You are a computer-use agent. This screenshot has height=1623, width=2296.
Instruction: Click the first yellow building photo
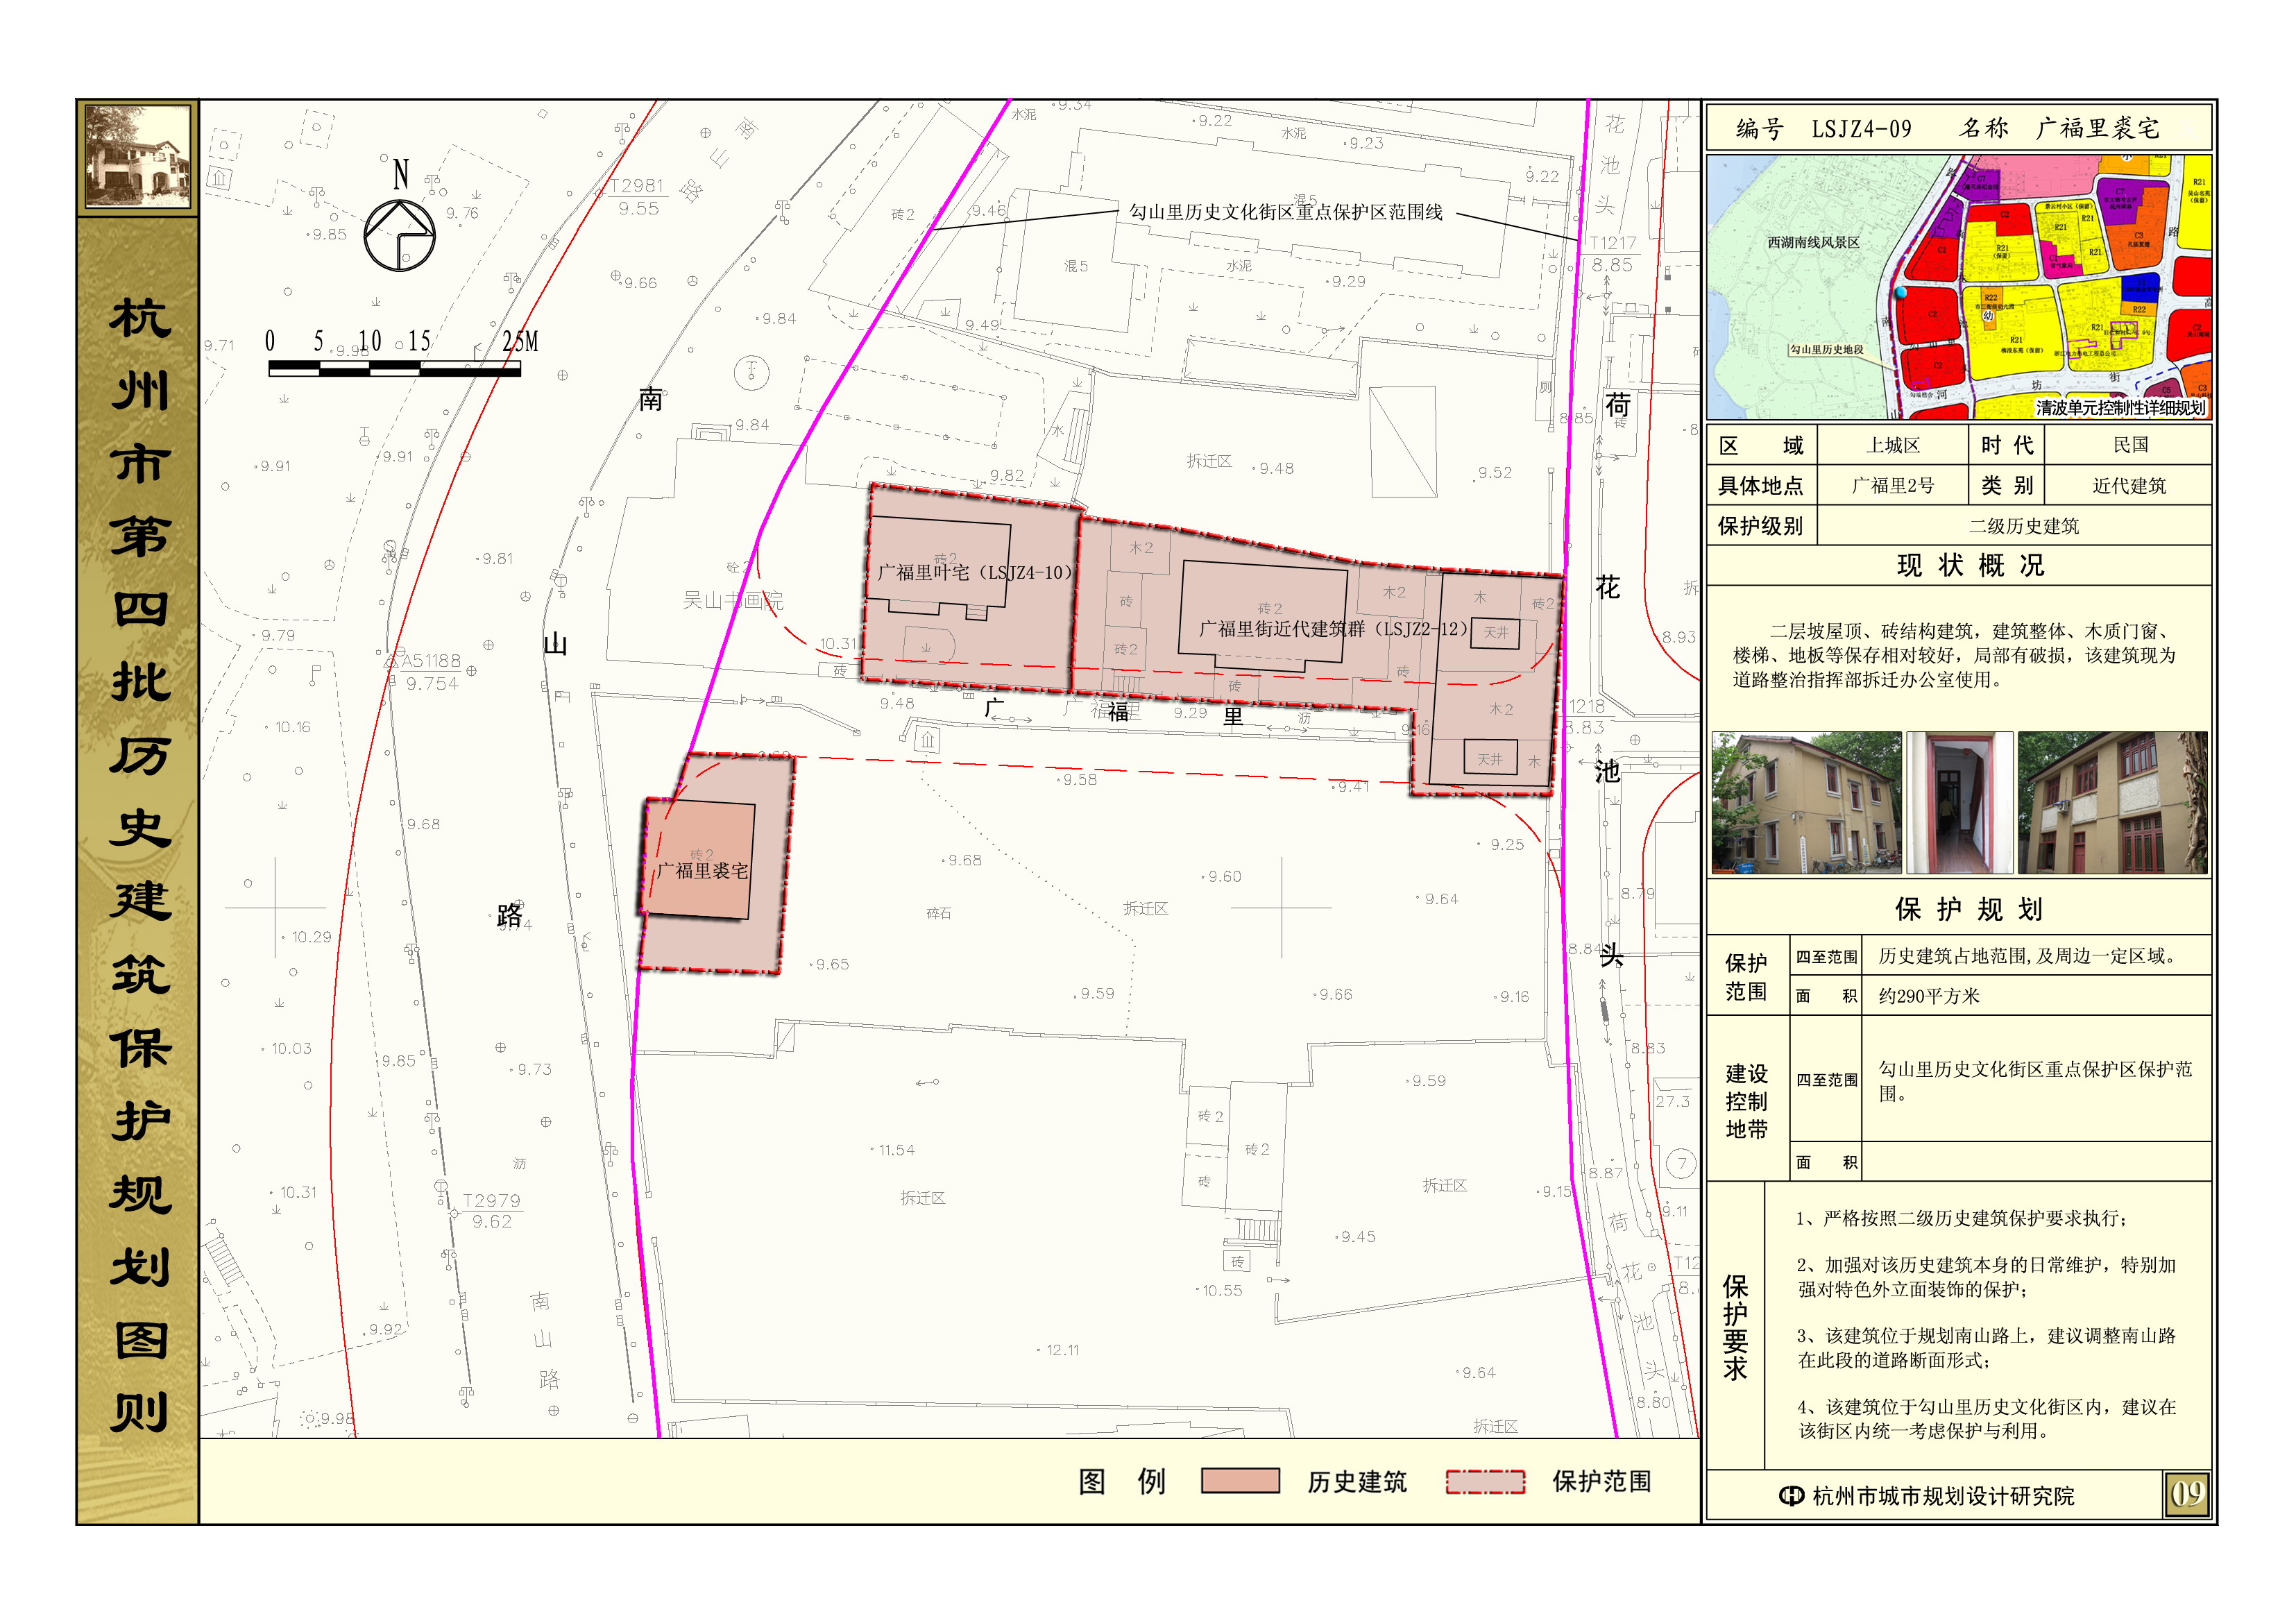click(x=1806, y=803)
